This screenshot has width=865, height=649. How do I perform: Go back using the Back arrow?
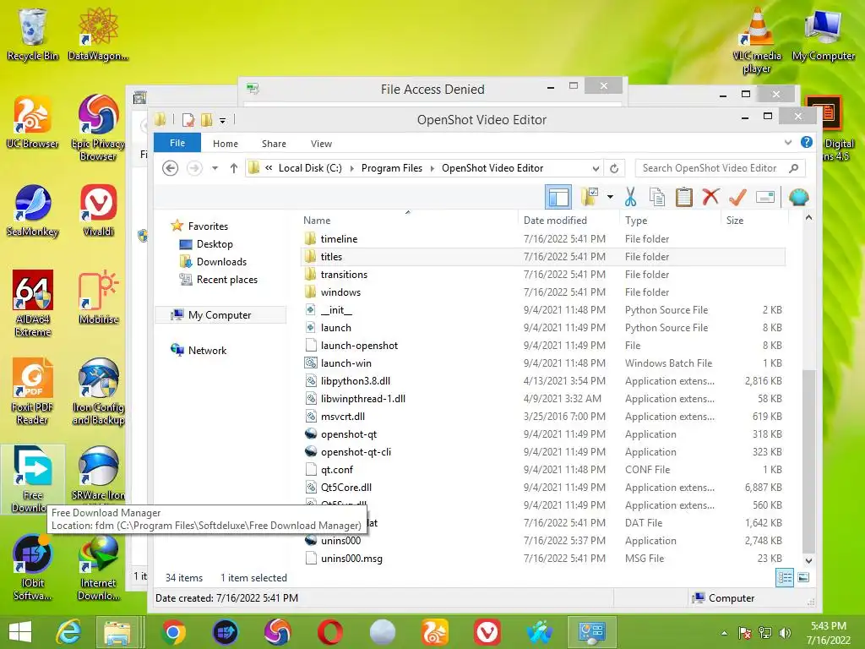(x=170, y=168)
